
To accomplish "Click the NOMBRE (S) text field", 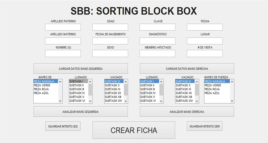I will click(x=63, y=53).
